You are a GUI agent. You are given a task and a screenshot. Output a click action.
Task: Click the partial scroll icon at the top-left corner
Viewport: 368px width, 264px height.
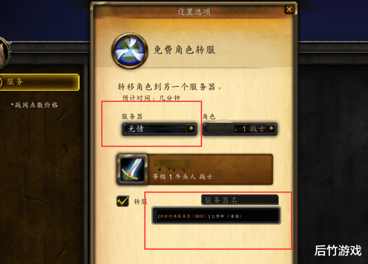[x=4, y=53]
